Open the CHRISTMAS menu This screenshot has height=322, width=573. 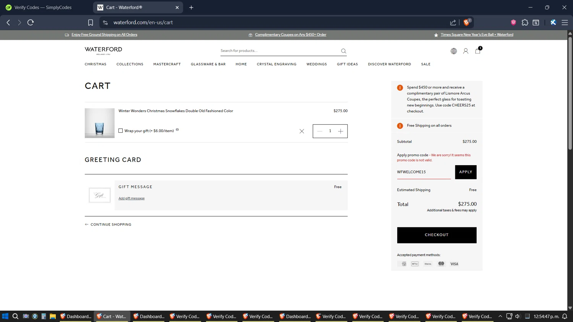pos(95,64)
